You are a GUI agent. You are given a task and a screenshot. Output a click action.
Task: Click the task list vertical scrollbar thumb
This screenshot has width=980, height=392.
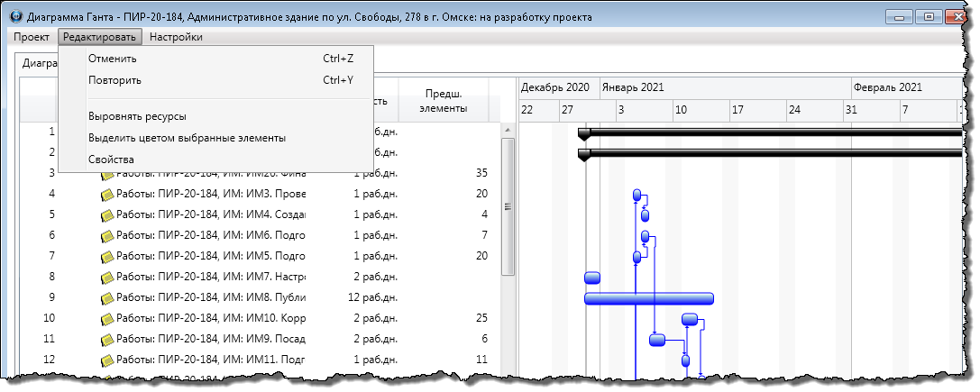pos(508,207)
